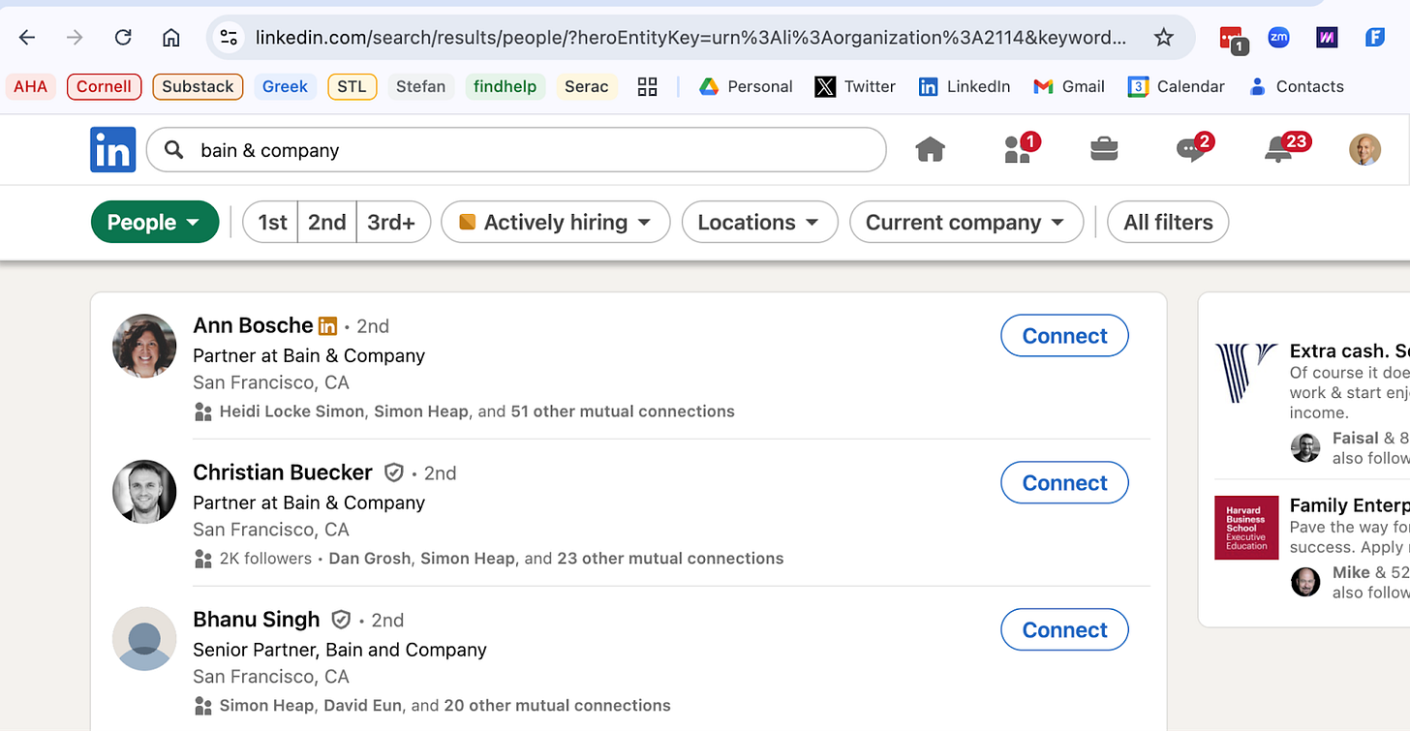Image resolution: width=1410 pixels, height=731 pixels.
Task: Connect with Bhanu Singh
Action: [1064, 630]
